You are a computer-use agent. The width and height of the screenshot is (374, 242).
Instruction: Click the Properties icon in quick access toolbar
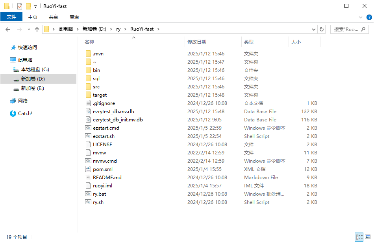coord(20,6)
